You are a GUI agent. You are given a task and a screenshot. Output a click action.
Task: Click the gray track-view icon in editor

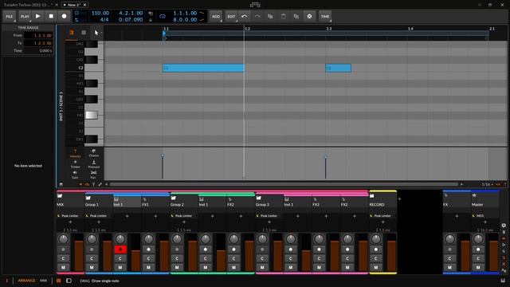pos(84,32)
